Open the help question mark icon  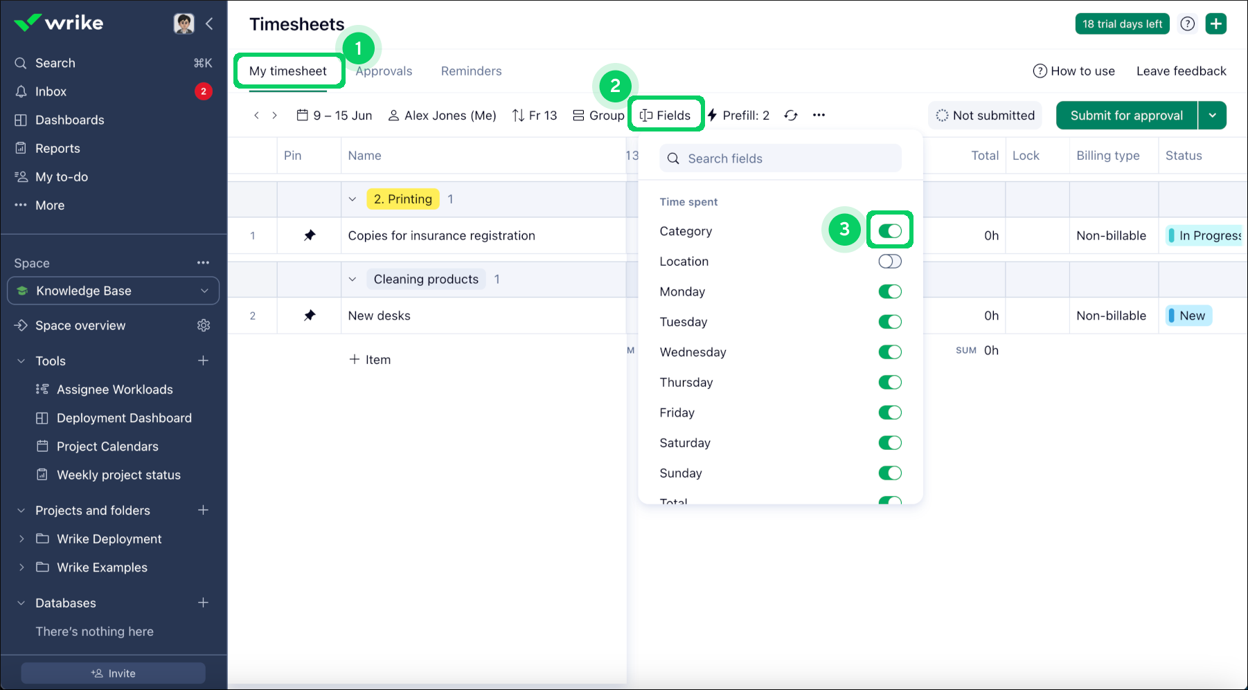point(1187,24)
